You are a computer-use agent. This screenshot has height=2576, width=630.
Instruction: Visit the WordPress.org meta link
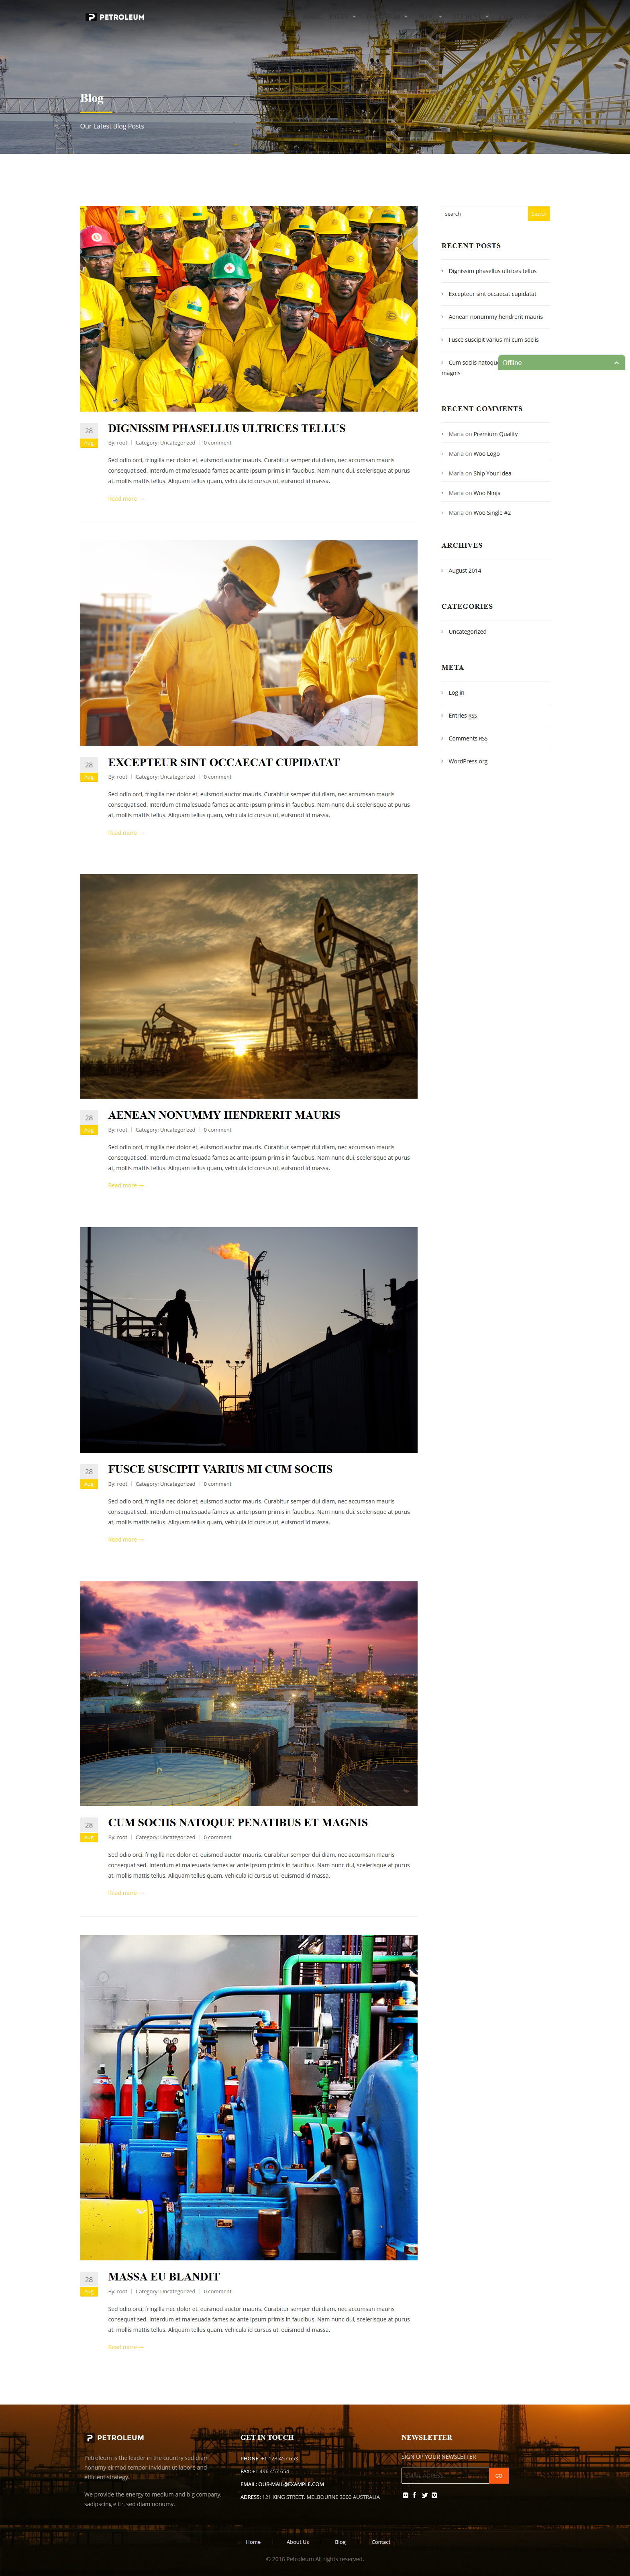[x=468, y=762]
